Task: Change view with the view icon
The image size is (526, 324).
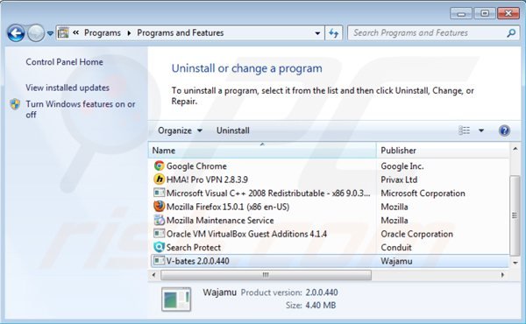Action: click(465, 130)
